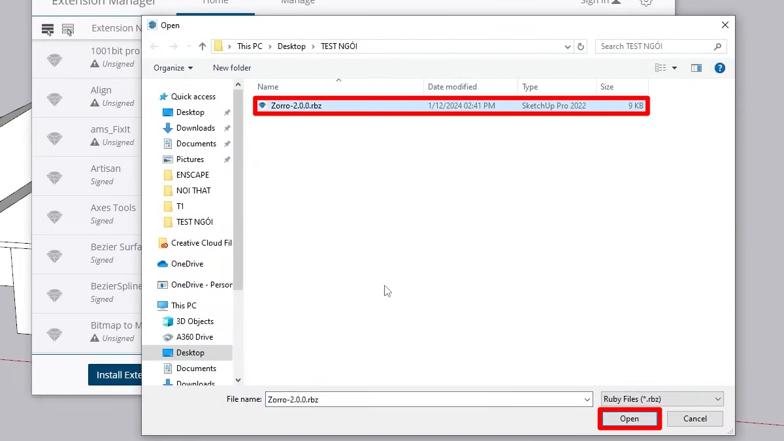Click navigation pane scroll up arrow

[238, 84]
